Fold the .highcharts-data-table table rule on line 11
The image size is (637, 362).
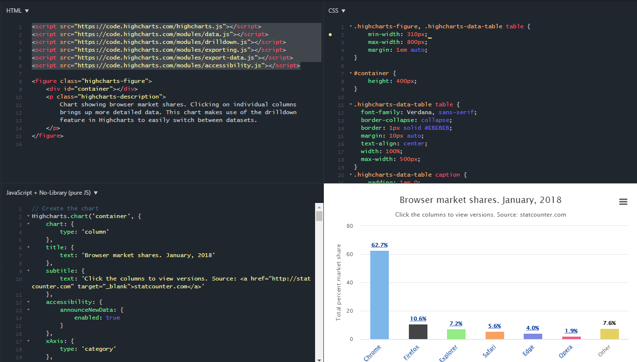[350, 105]
